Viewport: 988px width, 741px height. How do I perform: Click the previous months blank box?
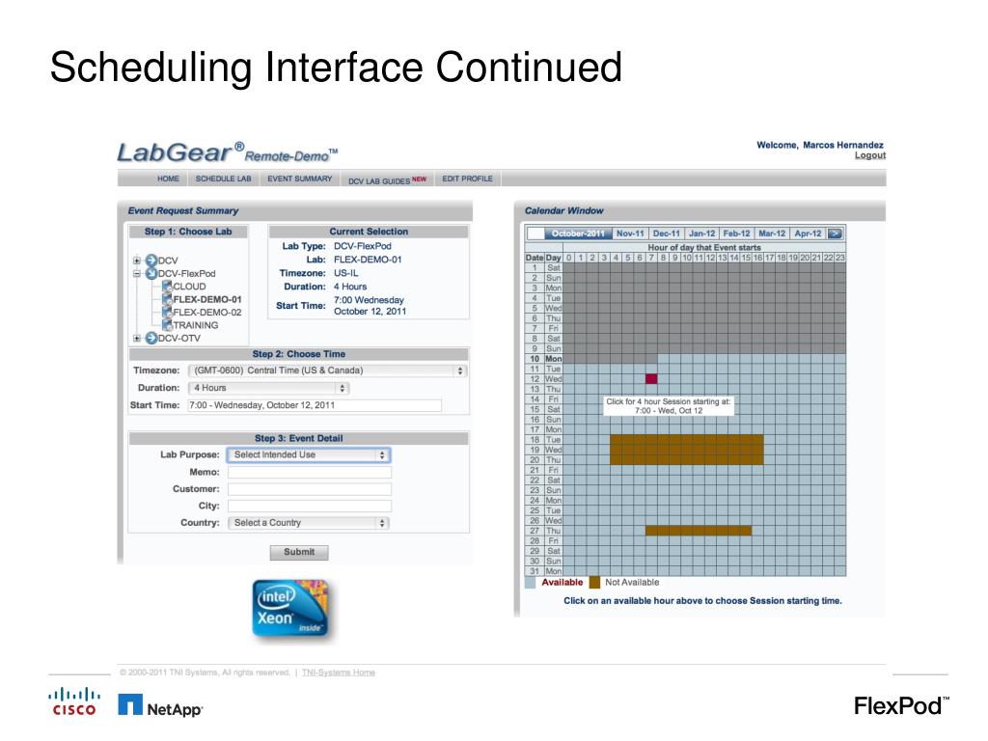pos(535,233)
